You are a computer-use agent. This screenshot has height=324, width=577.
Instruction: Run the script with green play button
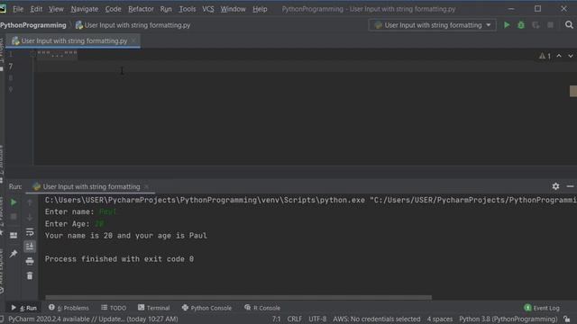click(x=507, y=25)
